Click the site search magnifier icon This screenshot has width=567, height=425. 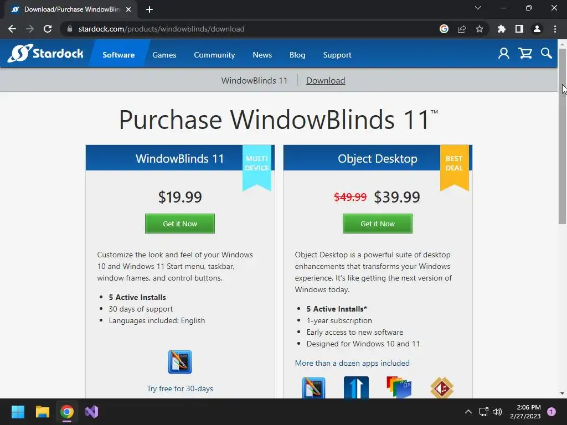click(x=547, y=54)
